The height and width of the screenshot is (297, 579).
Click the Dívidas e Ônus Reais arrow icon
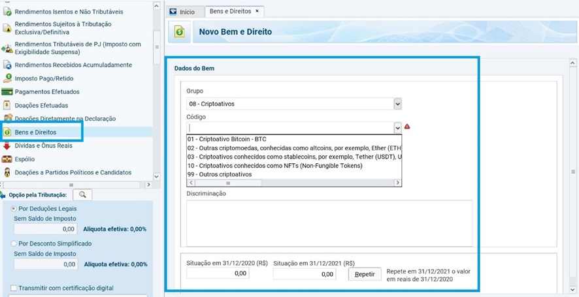[x=7, y=146]
